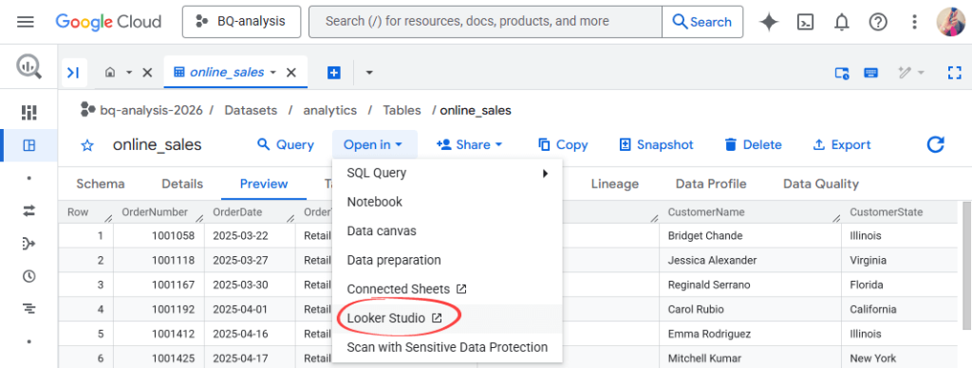Open the job history sidebar icon
The width and height of the screenshot is (972, 368).
(28, 308)
